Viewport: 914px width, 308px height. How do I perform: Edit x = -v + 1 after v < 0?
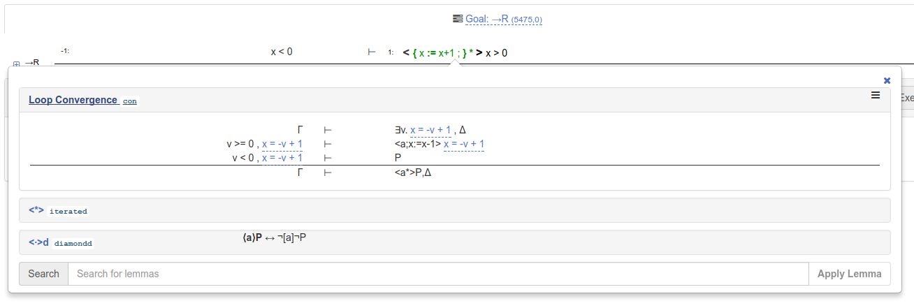282,158
